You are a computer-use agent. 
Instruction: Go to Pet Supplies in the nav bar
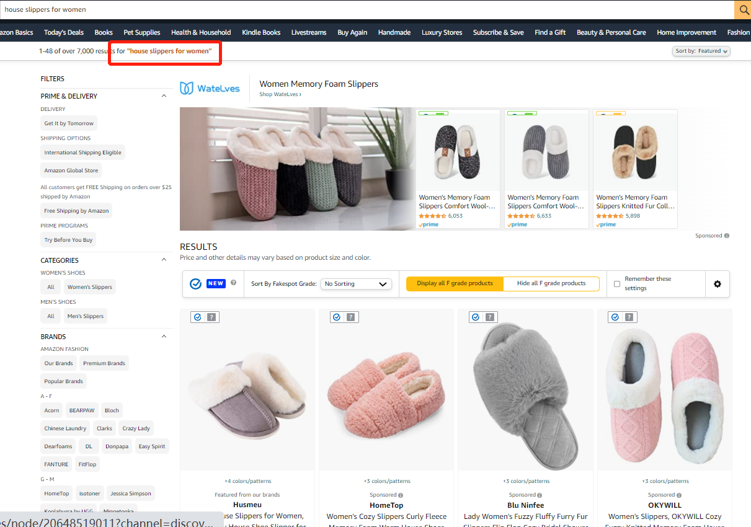tap(142, 32)
